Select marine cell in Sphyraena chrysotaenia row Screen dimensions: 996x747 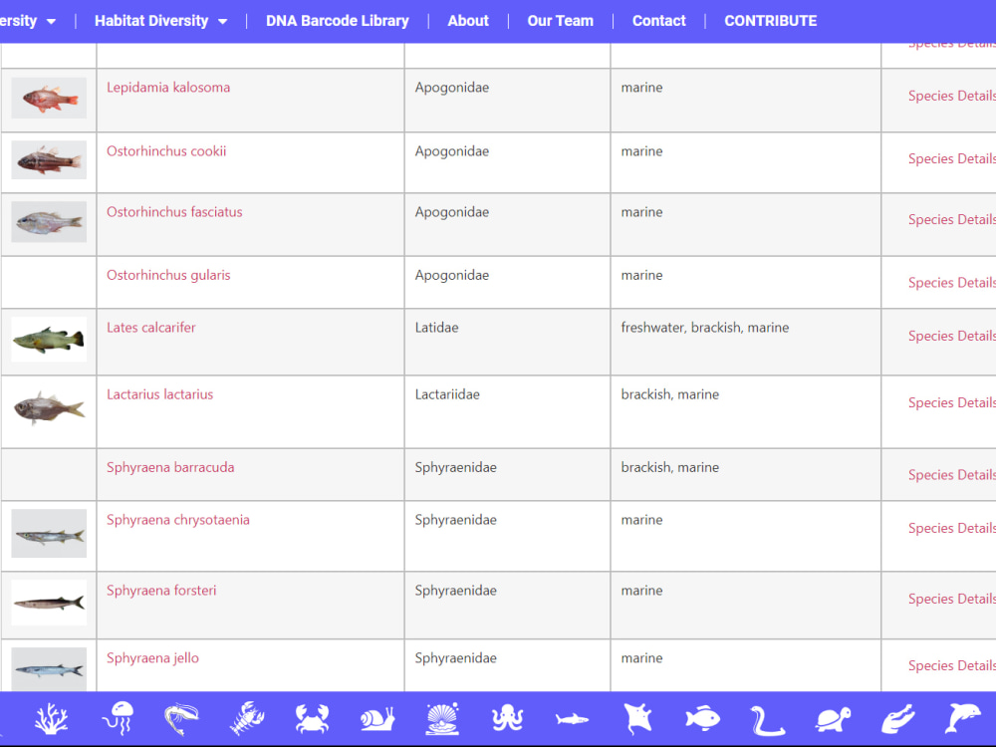pos(745,536)
